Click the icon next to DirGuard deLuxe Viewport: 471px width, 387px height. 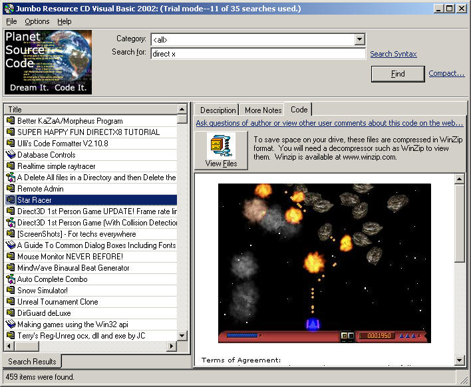click(x=11, y=313)
